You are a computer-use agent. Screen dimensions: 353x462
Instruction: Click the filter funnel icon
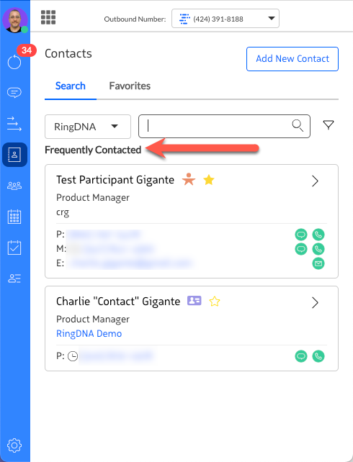coord(329,125)
